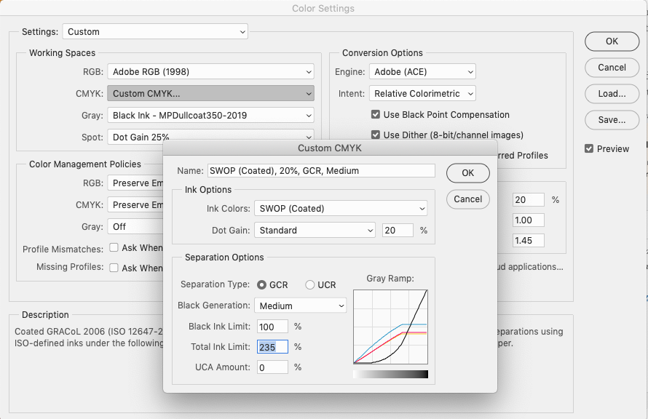Open the Black Generation dropdown
This screenshot has width=648, height=419.
pyautogui.click(x=300, y=306)
